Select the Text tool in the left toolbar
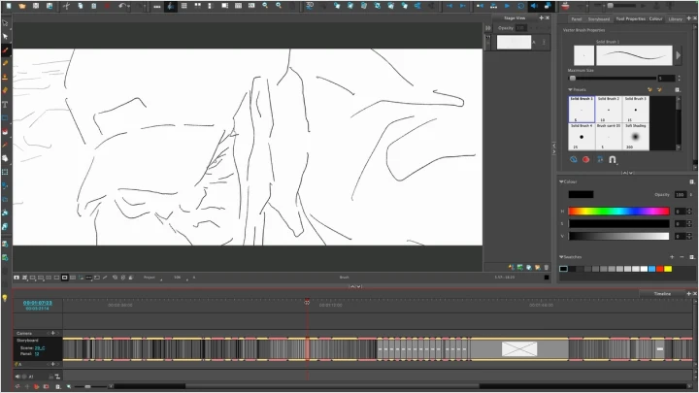Viewport: 699px width, 393px height. pos(5,104)
